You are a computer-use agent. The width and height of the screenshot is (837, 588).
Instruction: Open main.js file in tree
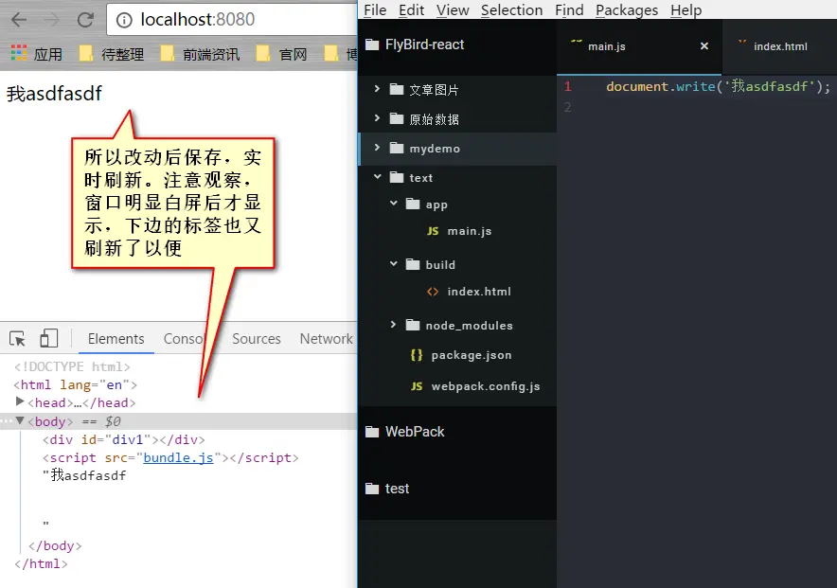coord(470,231)
